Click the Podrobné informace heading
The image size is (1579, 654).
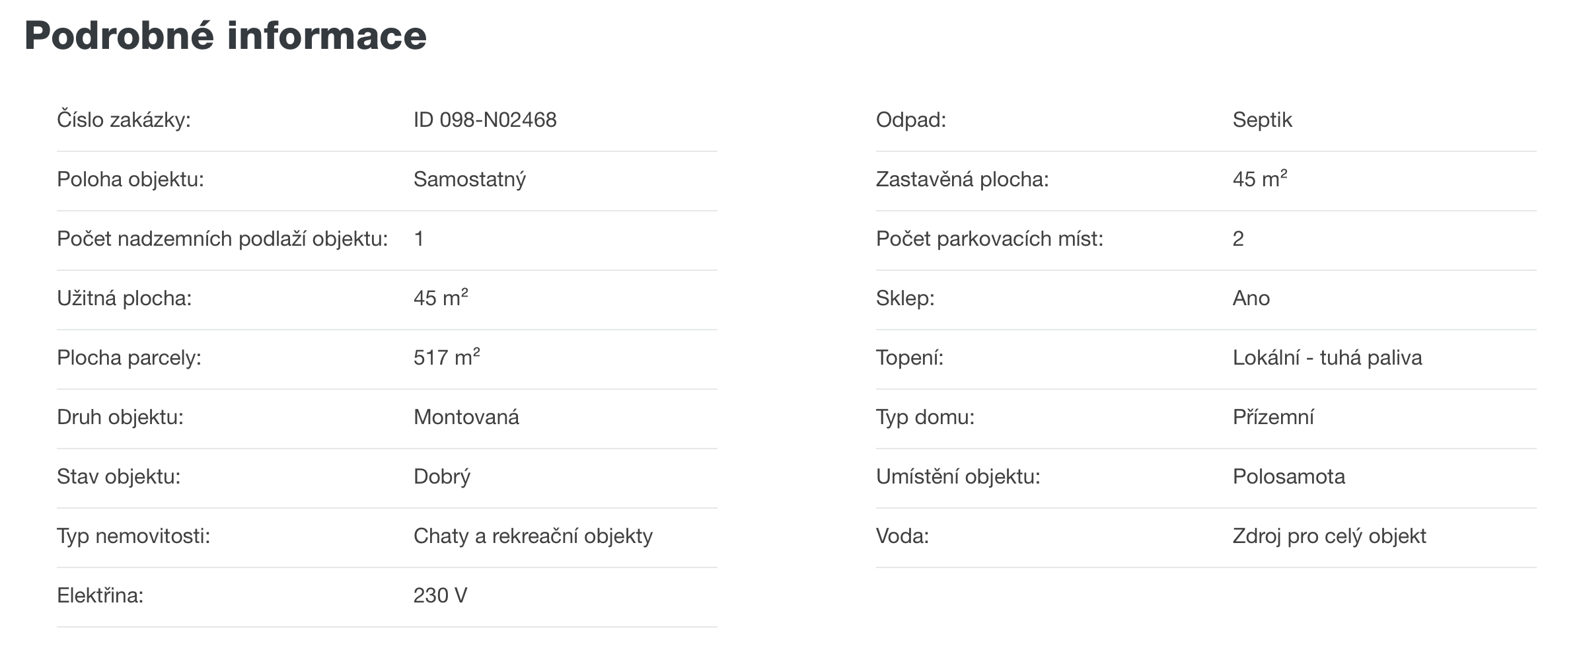[225, 36]
